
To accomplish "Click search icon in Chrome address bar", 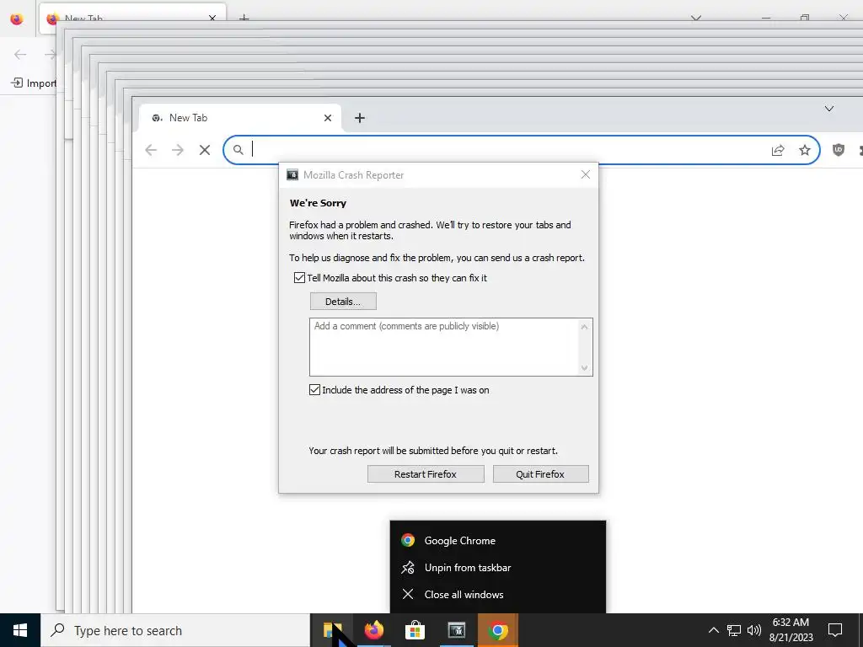I will pyautogui.click(x=238, y=150).
